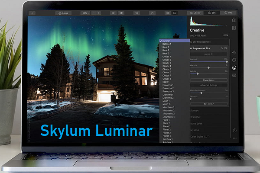Open the Canvas tools icon below Layers
Image resolution: width=260 pixels, height=173 pixels.
[234, 28]
